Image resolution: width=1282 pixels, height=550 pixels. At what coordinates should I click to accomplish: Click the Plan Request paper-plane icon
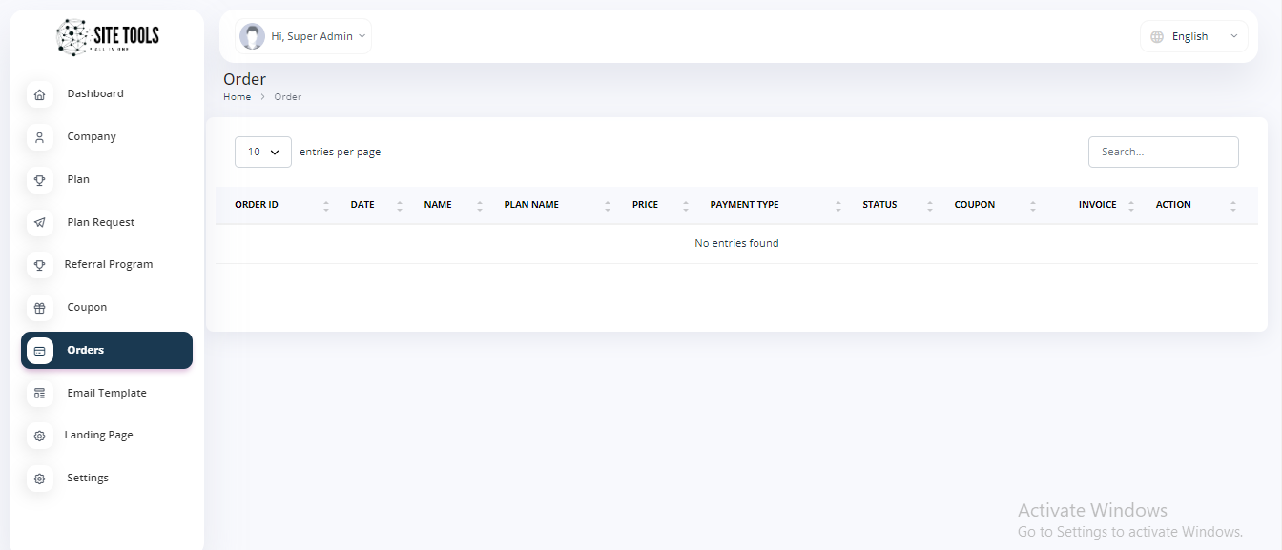tap(39, 223)
